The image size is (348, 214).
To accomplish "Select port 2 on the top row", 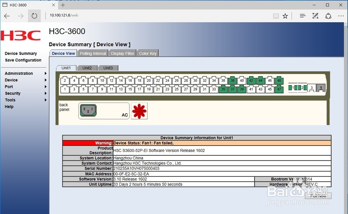I will [65, 80].
